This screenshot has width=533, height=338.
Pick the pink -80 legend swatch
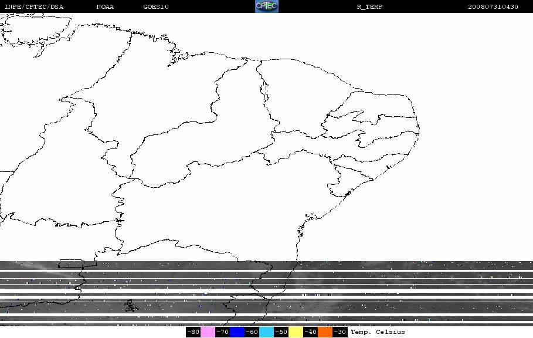(x=208, y=332)
